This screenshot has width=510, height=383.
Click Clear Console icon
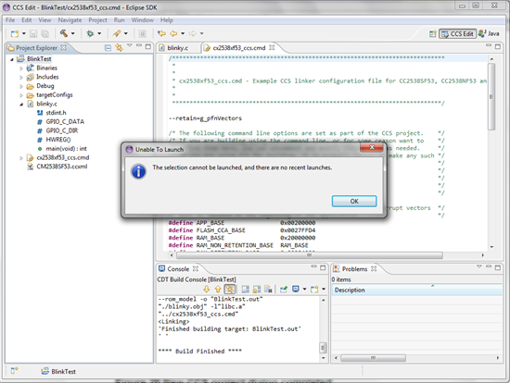point(268,289)
